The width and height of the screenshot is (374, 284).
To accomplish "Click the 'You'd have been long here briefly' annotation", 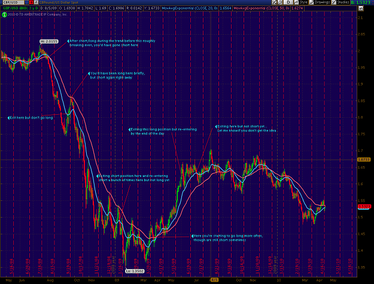I will coord(117,75).
